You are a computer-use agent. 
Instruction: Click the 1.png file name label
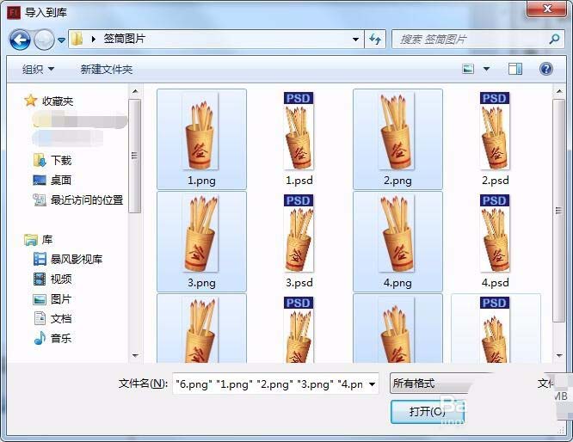point(201,181)
